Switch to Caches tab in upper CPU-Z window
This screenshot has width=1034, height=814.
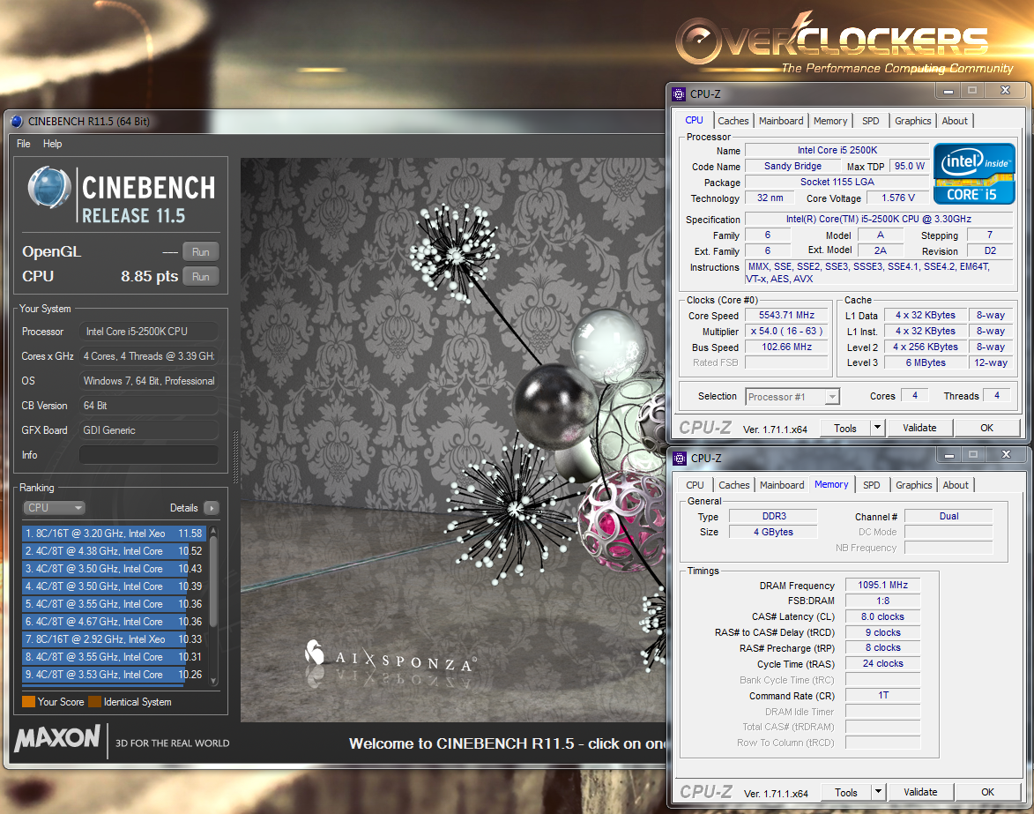(733, 122)
